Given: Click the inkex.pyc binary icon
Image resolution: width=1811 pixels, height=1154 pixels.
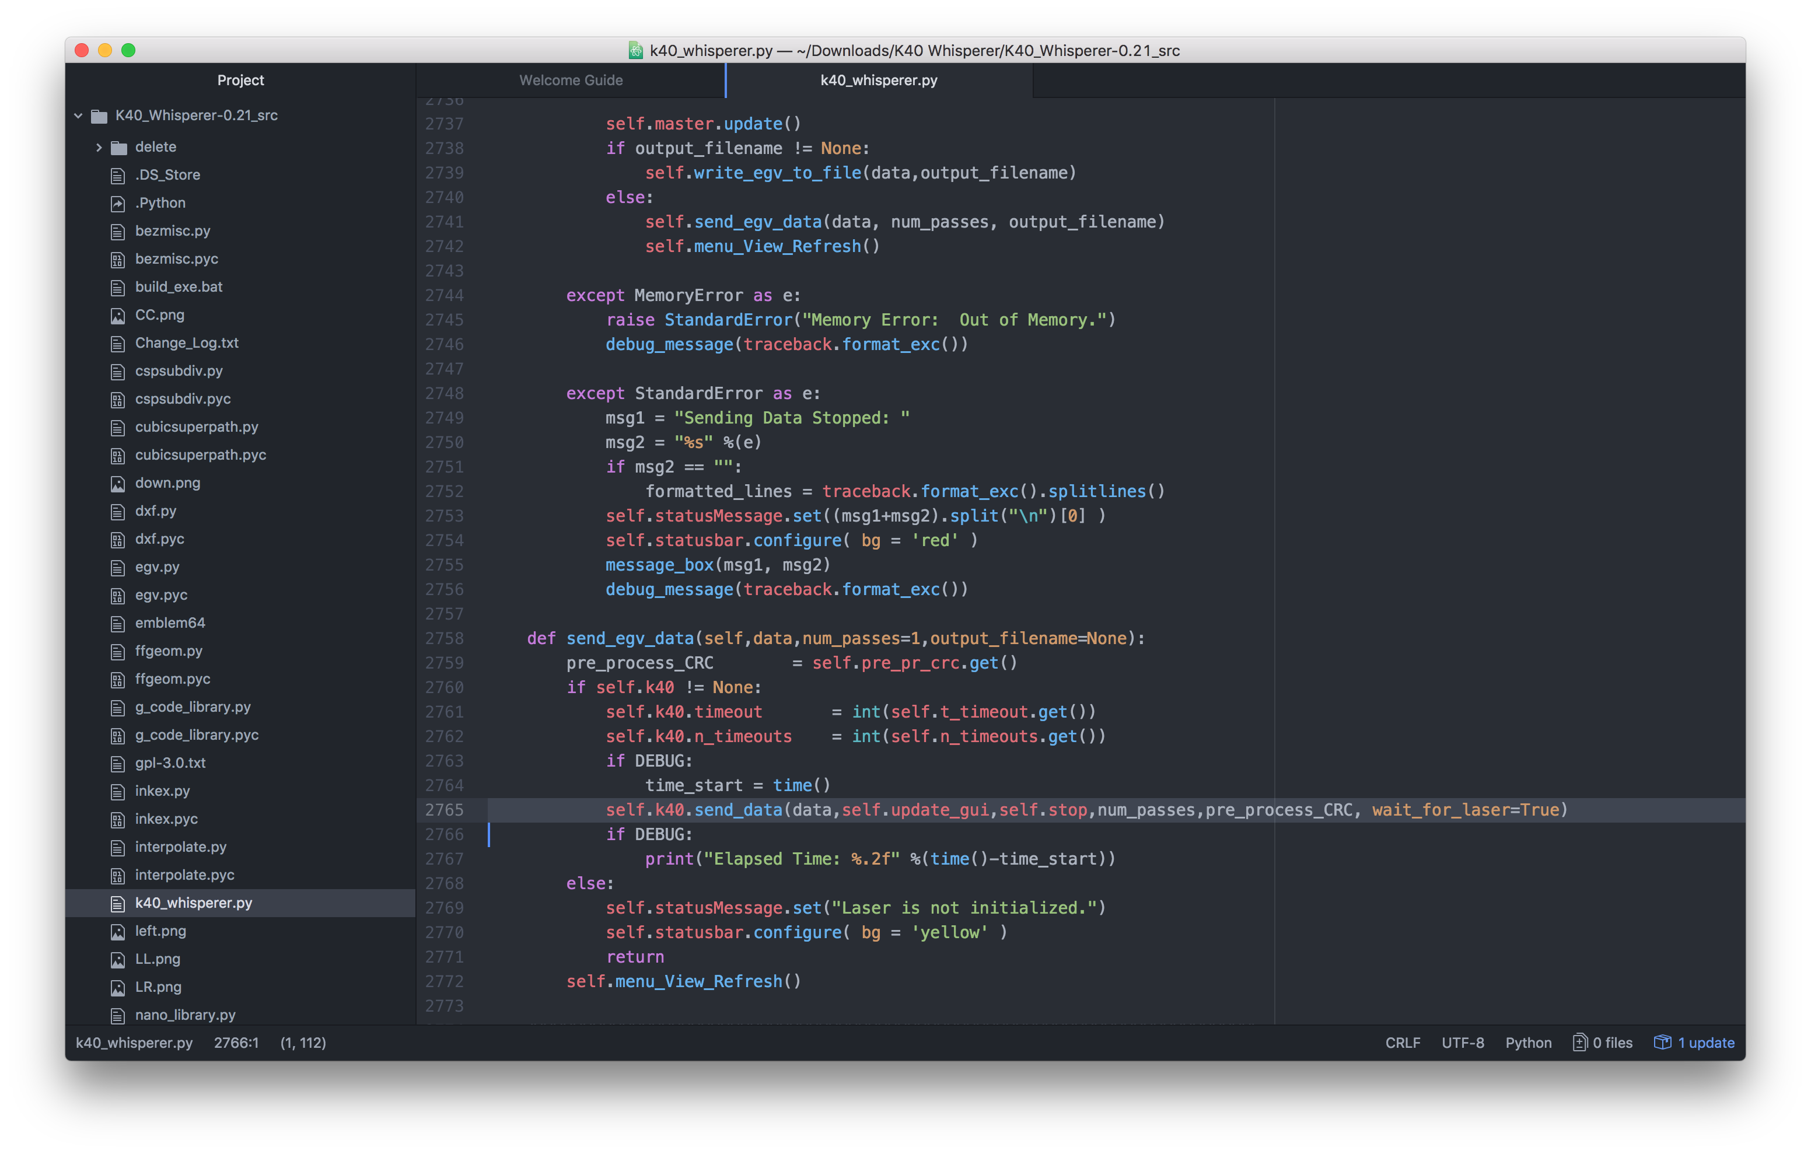Looking at the screenshot, I should pyautogui.click(x=118, y=819).
